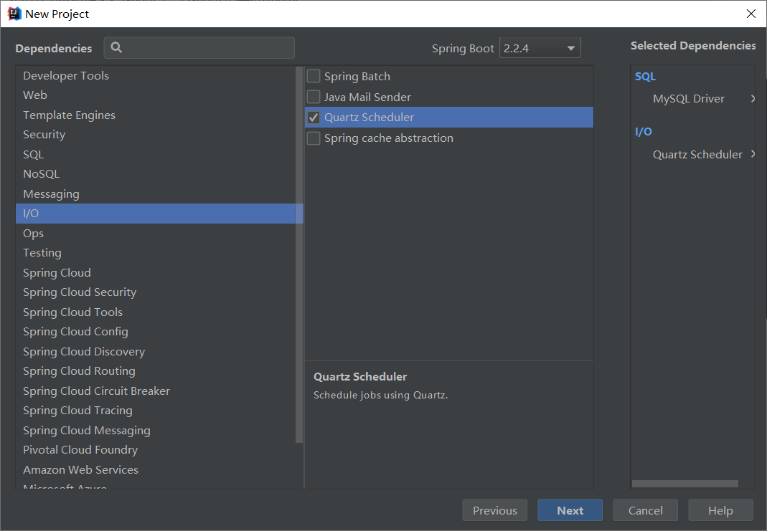The height and width of the screenshot is (531, 767).
Task: Open Spring Cloud Tracing category
Action: (x=156, y=411)
